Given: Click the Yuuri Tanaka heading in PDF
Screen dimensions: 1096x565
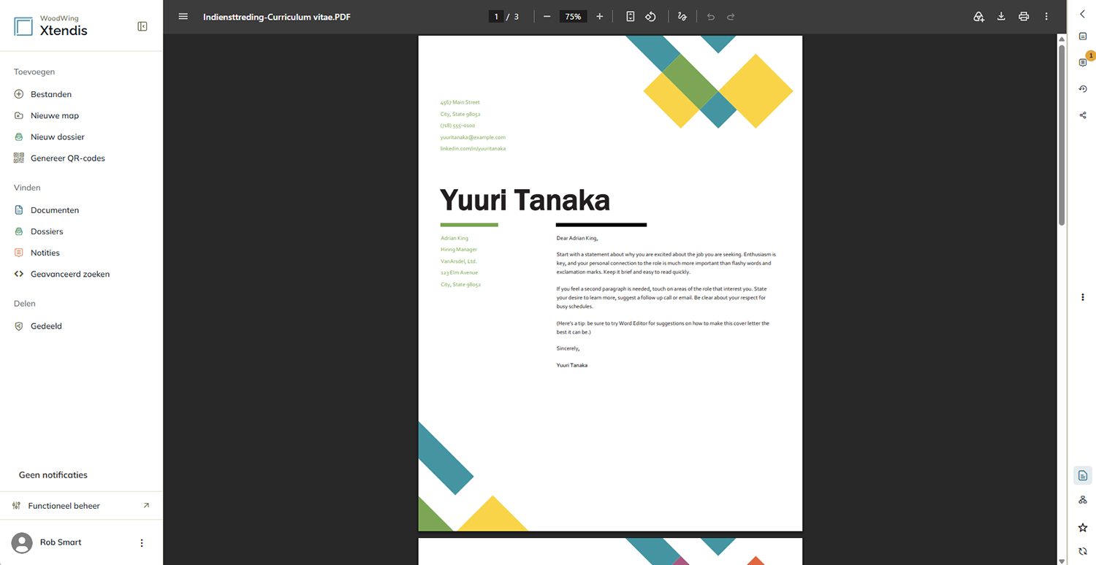Looking at the screenshot, I should point(525,200).
